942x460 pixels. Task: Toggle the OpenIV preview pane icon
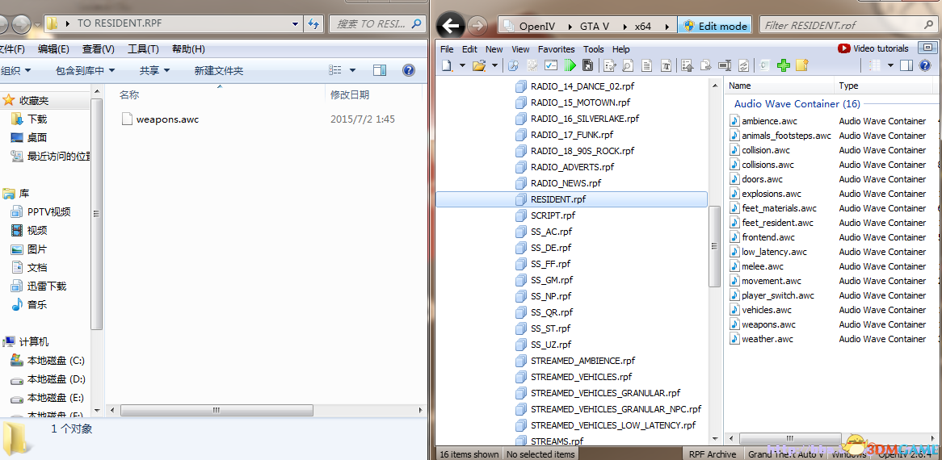click(x=906, y=65)
